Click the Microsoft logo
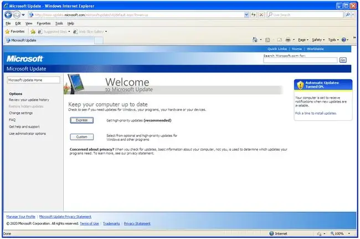The width and height of the screenshot is (360, 239). pyautogui.click(x=24, y=59)
